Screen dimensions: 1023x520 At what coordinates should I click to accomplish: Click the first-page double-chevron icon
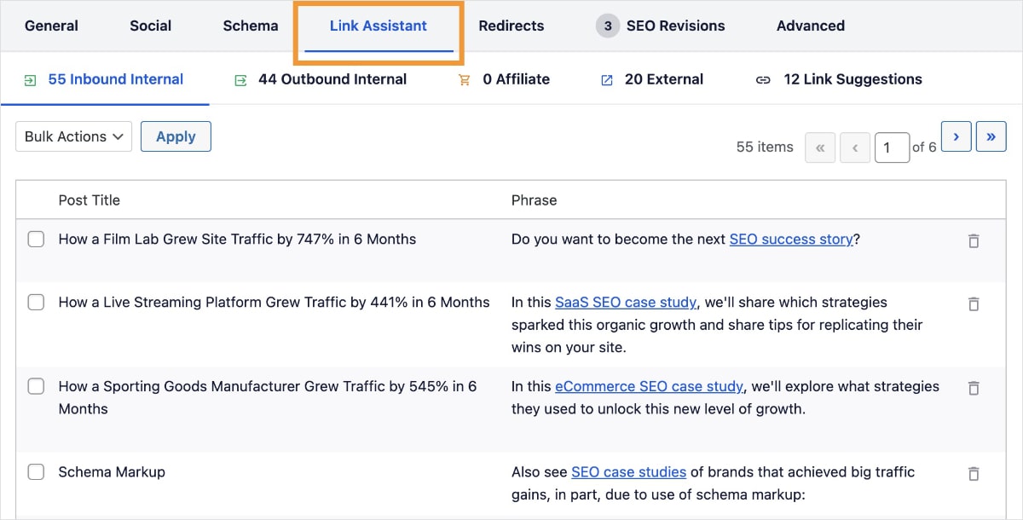(819, 147)
